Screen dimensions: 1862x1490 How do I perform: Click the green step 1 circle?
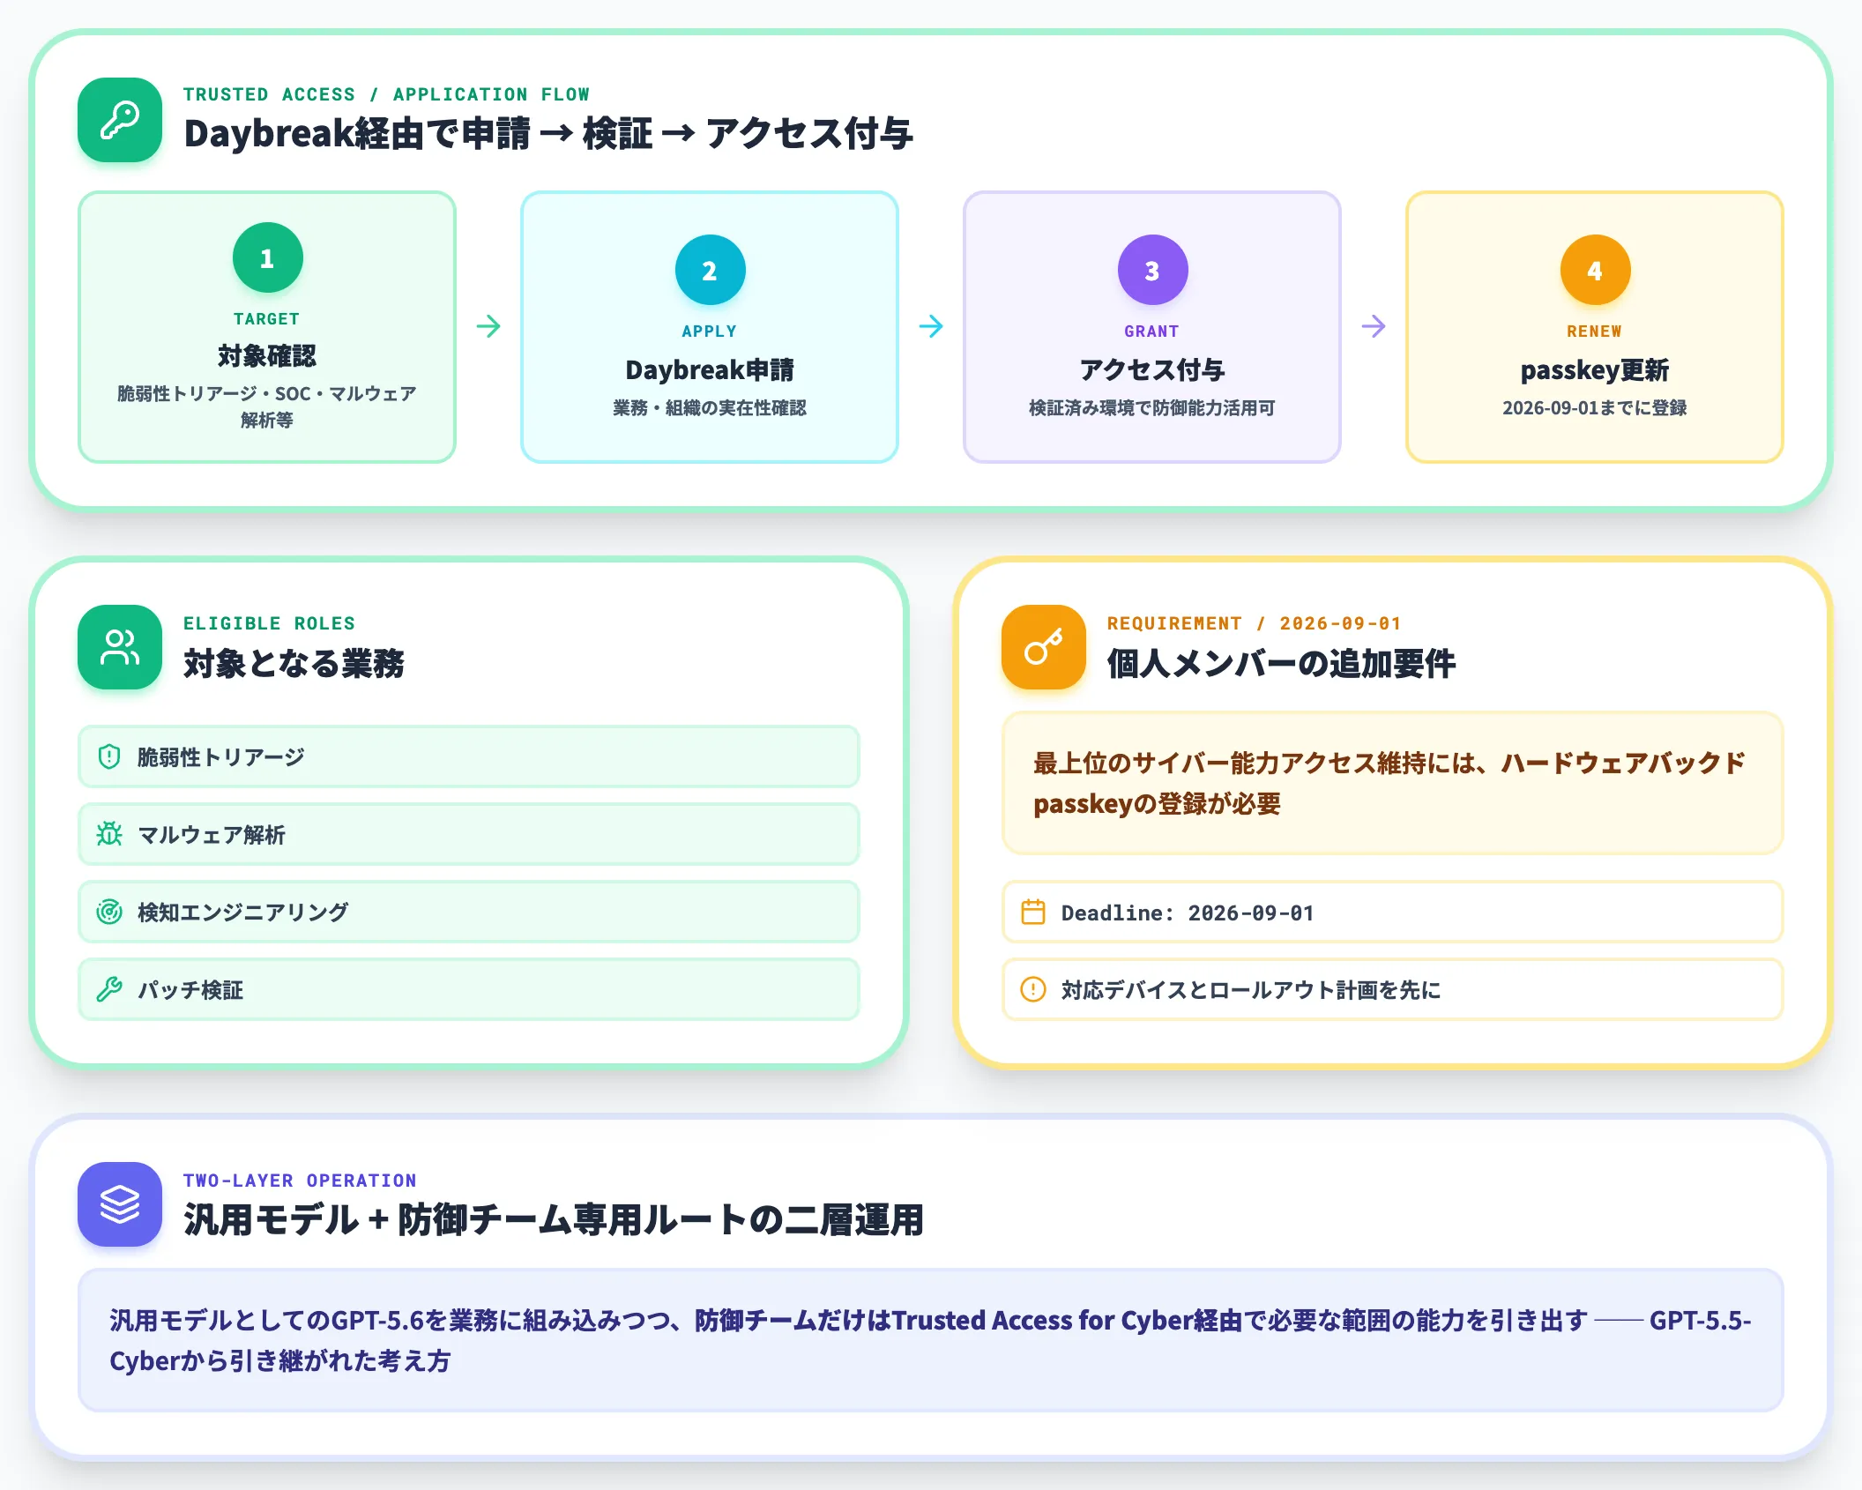[x=268, y=257]
